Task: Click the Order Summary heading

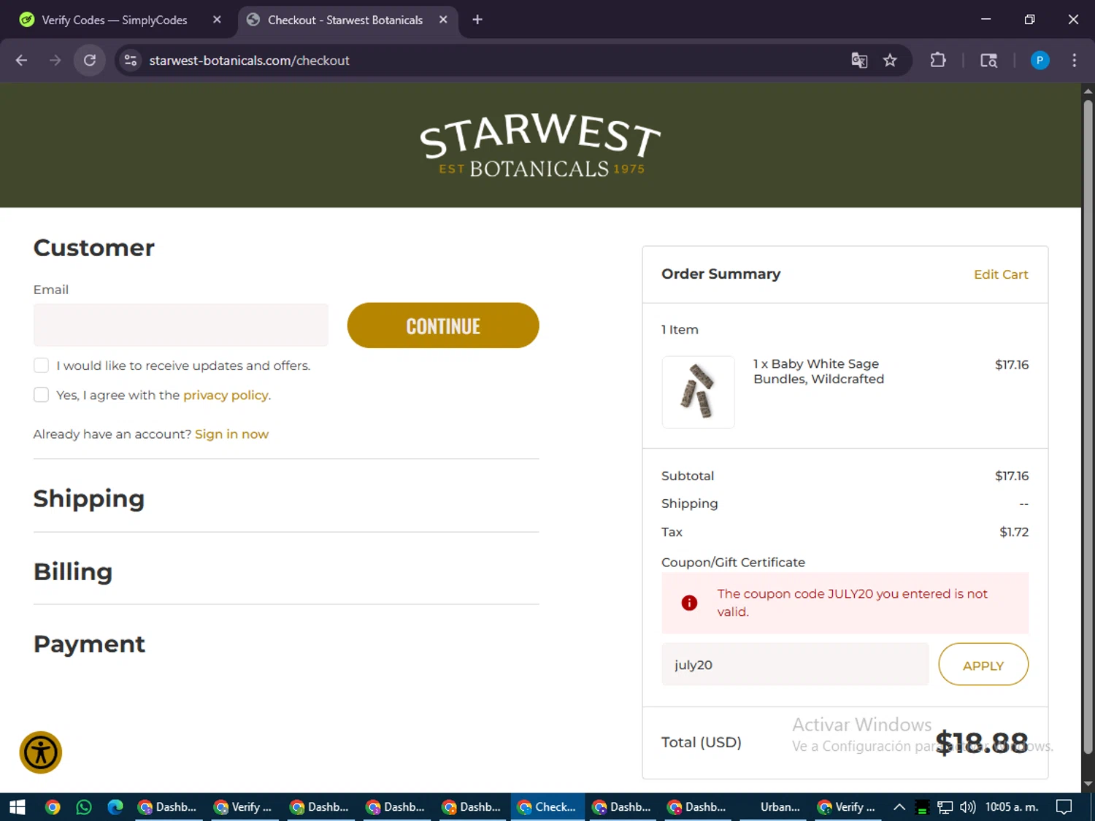Action: tap(721, 274)
